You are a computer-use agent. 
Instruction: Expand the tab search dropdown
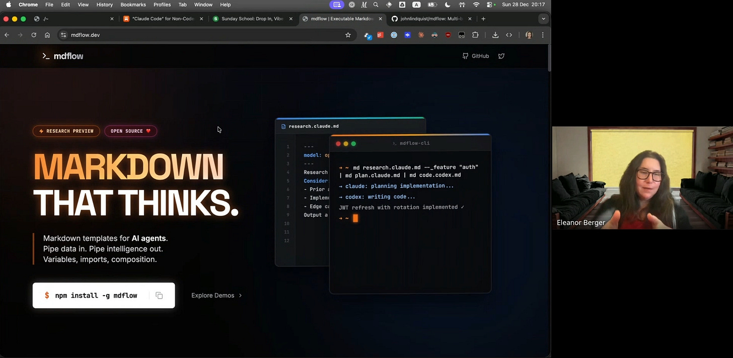point(543,19)
